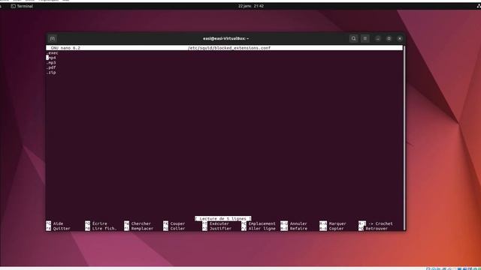This screenshot has width=481, height=270.
Task: Click the .mp3 line in nano
Action: [x=51, y=63]
